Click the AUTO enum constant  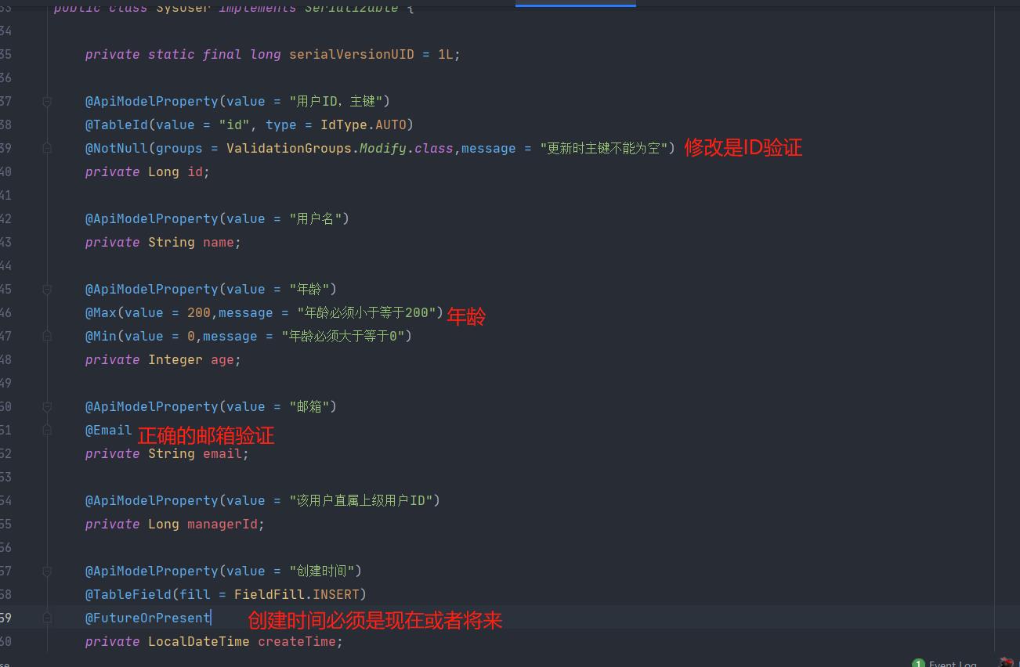(391, 124)
